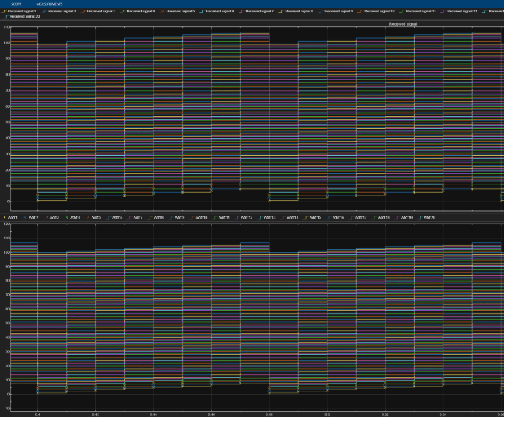Toggle Received signal 10 legend entry

382,12
